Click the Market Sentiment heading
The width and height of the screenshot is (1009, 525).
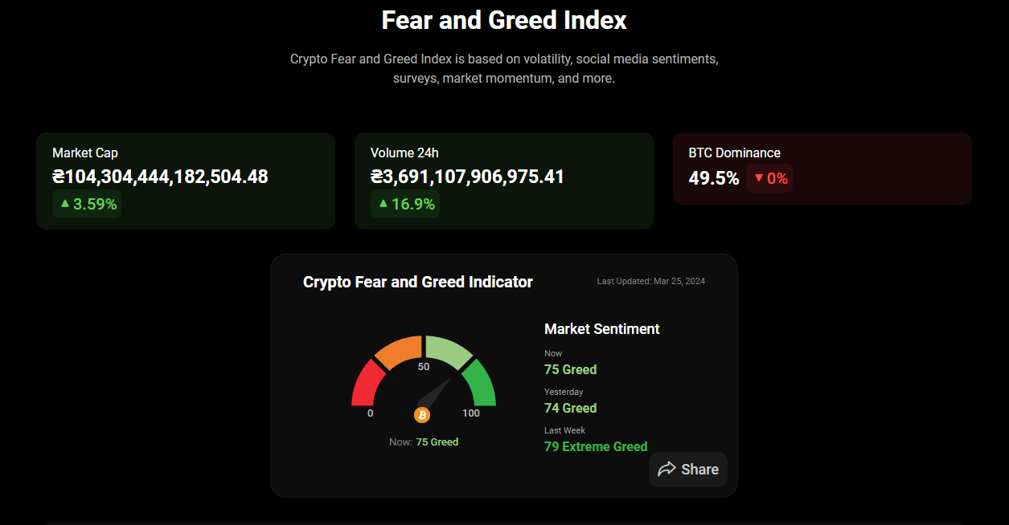tap(601, 328)
